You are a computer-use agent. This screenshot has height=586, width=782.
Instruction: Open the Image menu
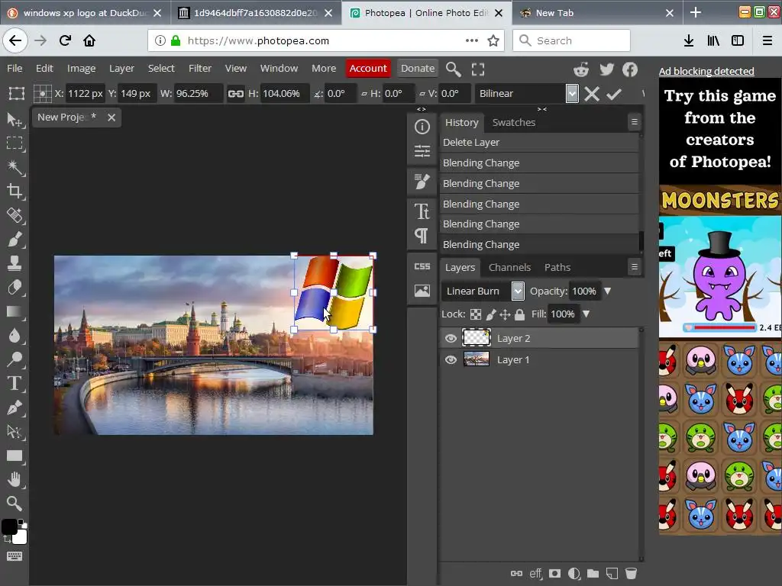click(x=81, y=68)
